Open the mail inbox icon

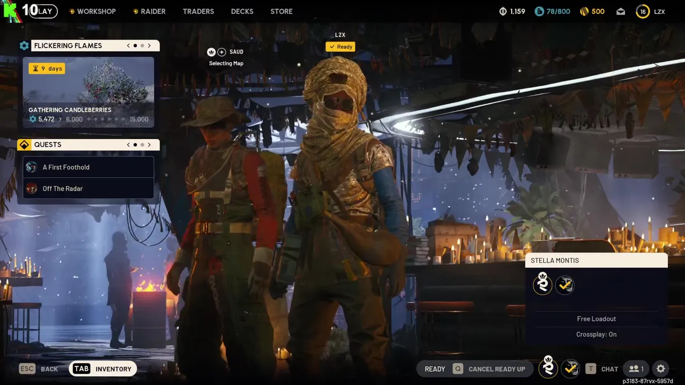621,11
